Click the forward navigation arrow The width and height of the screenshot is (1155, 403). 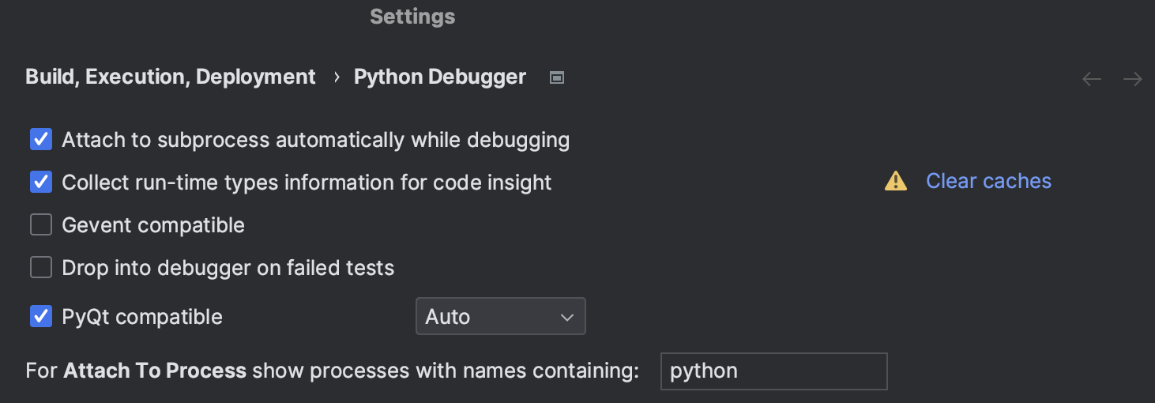coord(1133,79)
